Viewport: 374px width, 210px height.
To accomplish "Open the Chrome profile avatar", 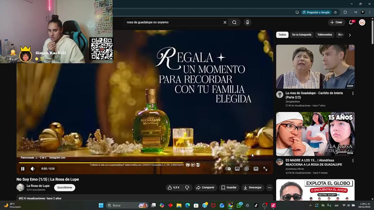I will point(363,12).
